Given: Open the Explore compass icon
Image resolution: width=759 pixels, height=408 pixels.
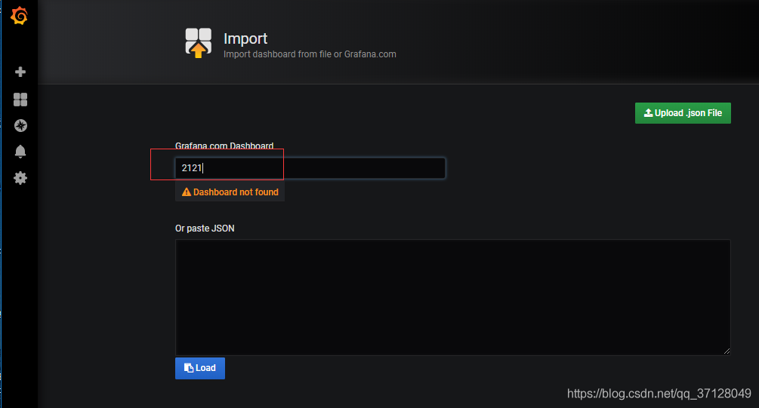Looking at the screenshot, I should (20, 126).
